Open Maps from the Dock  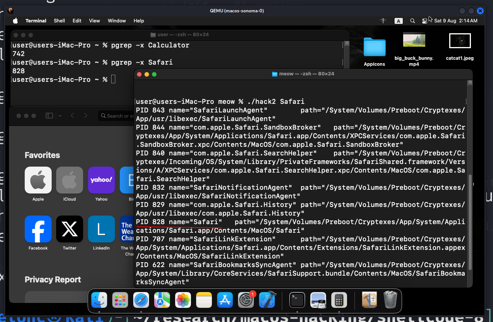(162, 300)
